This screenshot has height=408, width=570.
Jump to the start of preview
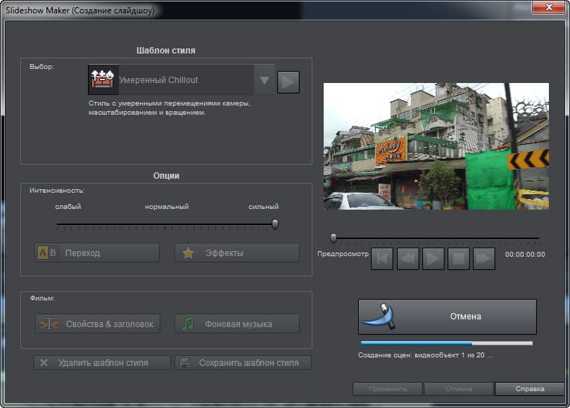(382, 259)
